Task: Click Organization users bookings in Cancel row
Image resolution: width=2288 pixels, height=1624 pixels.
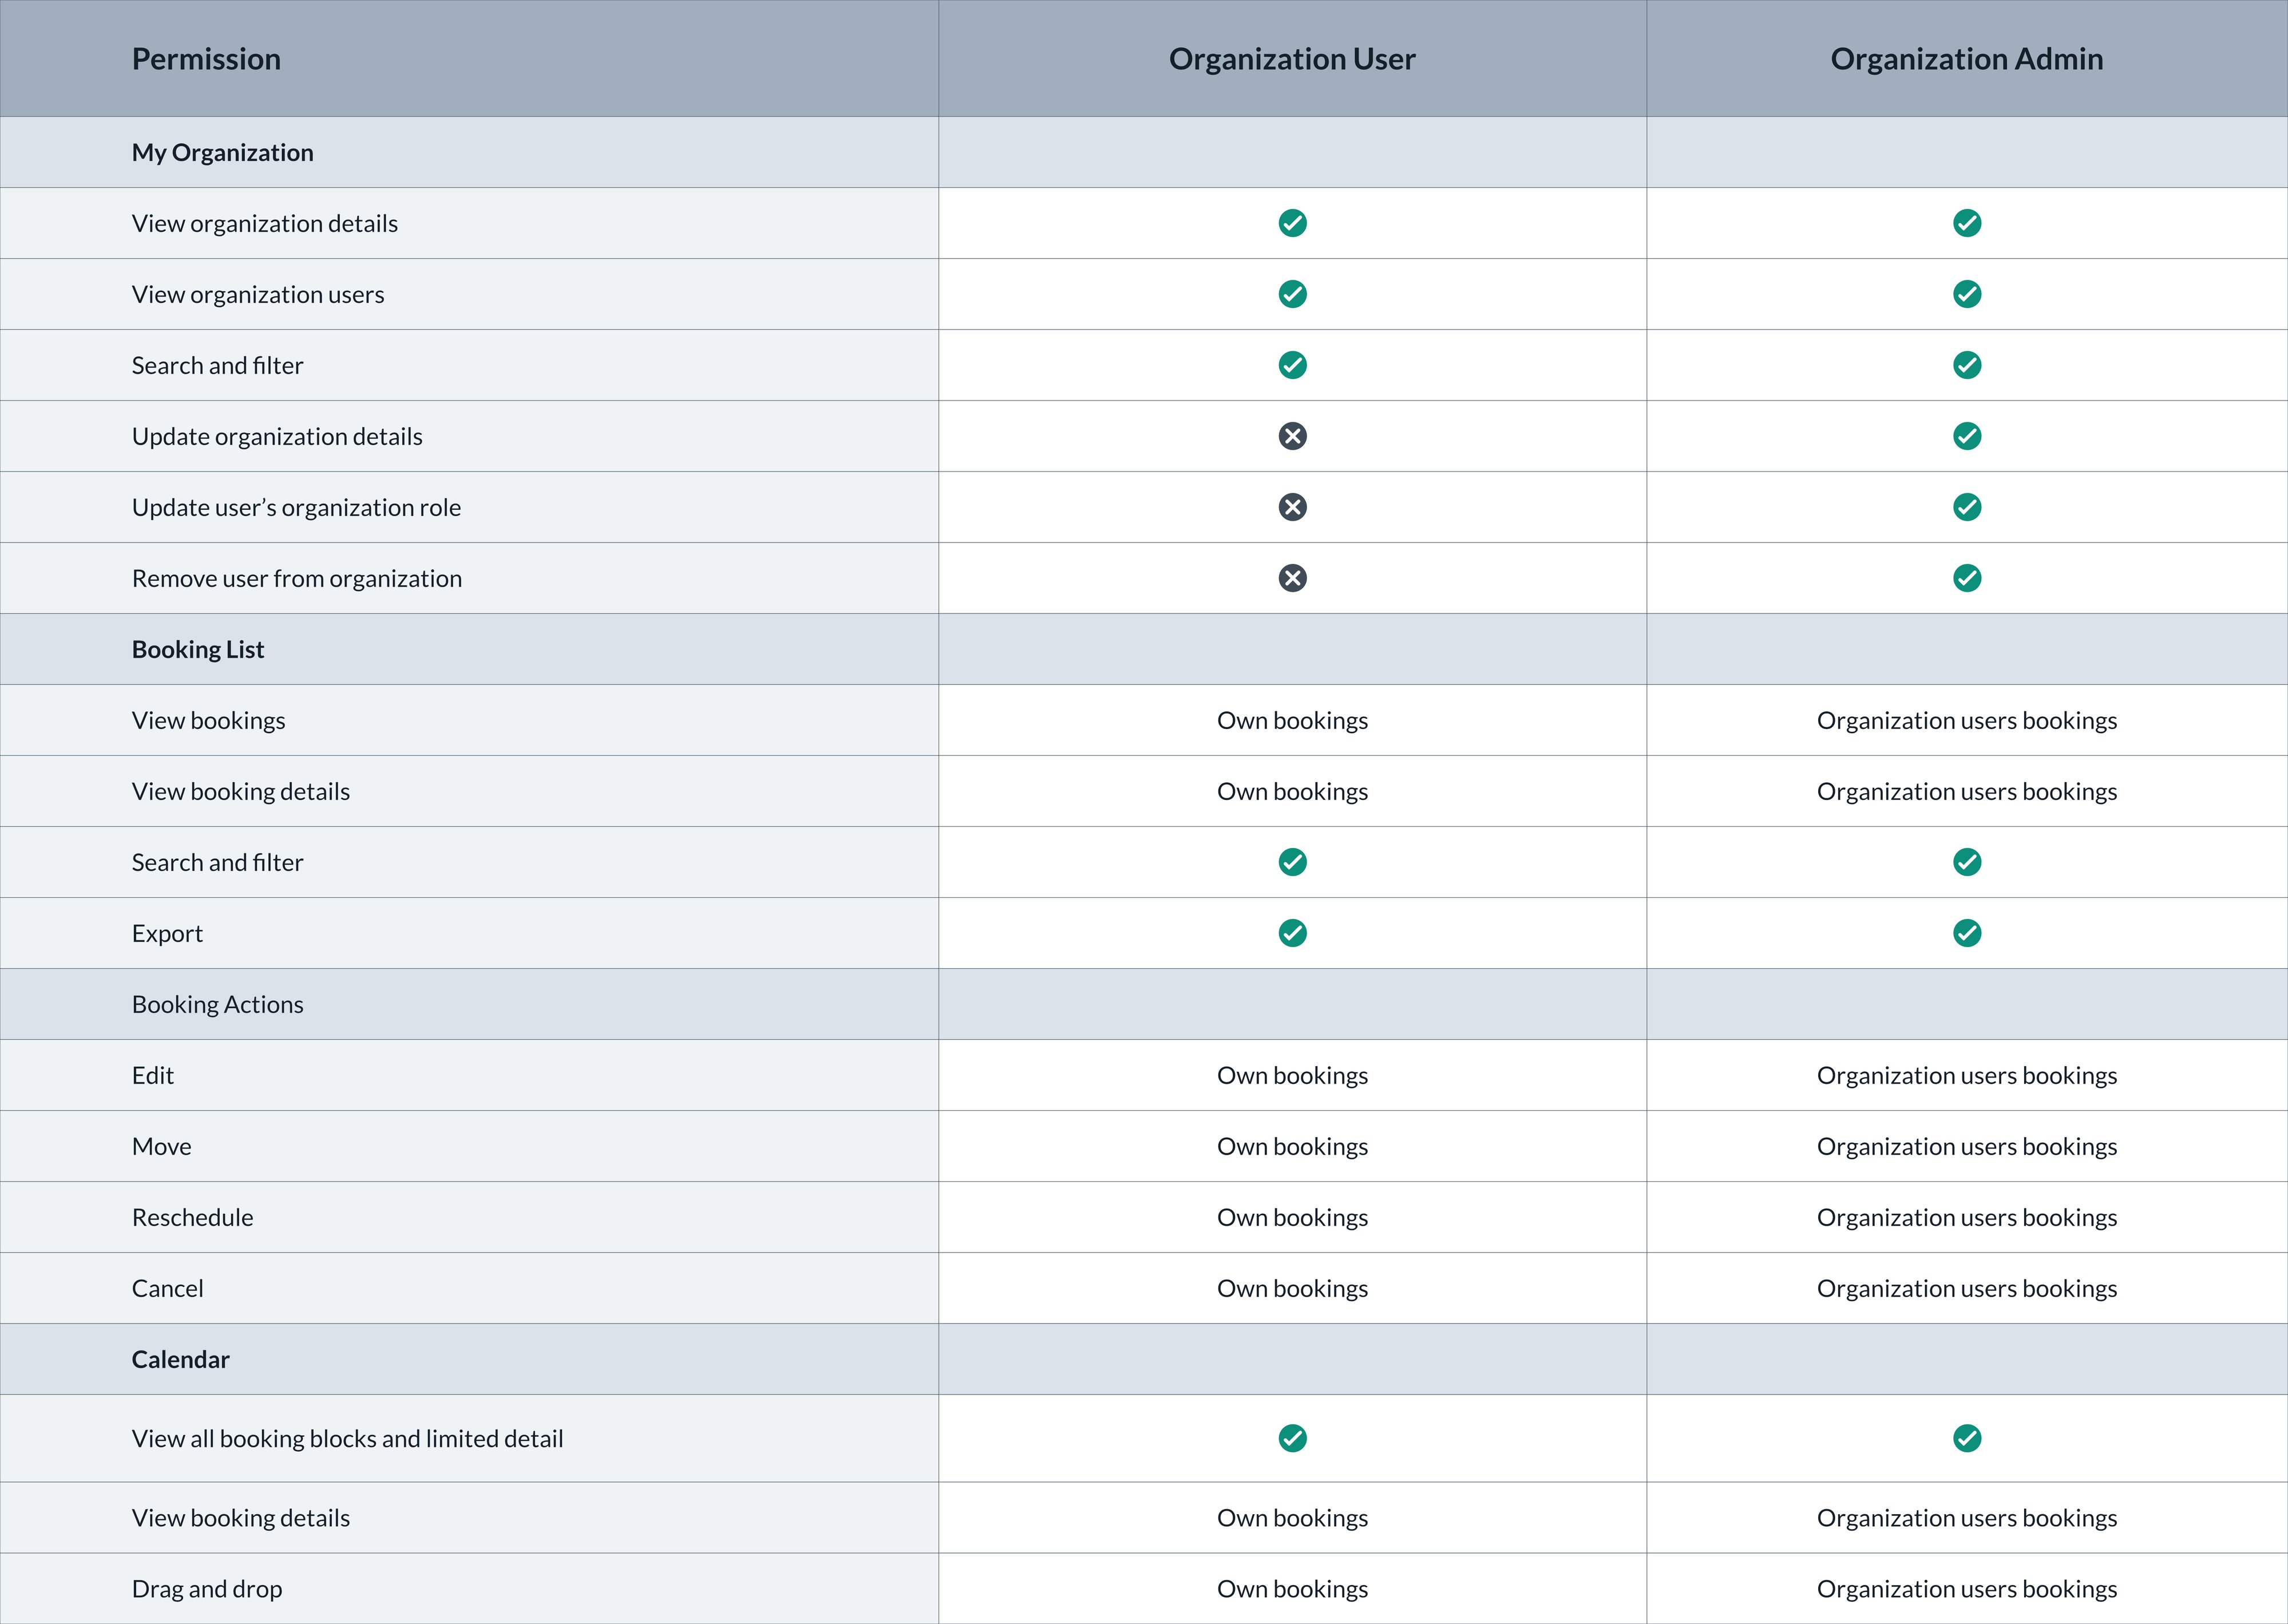Action: 1966,1288
